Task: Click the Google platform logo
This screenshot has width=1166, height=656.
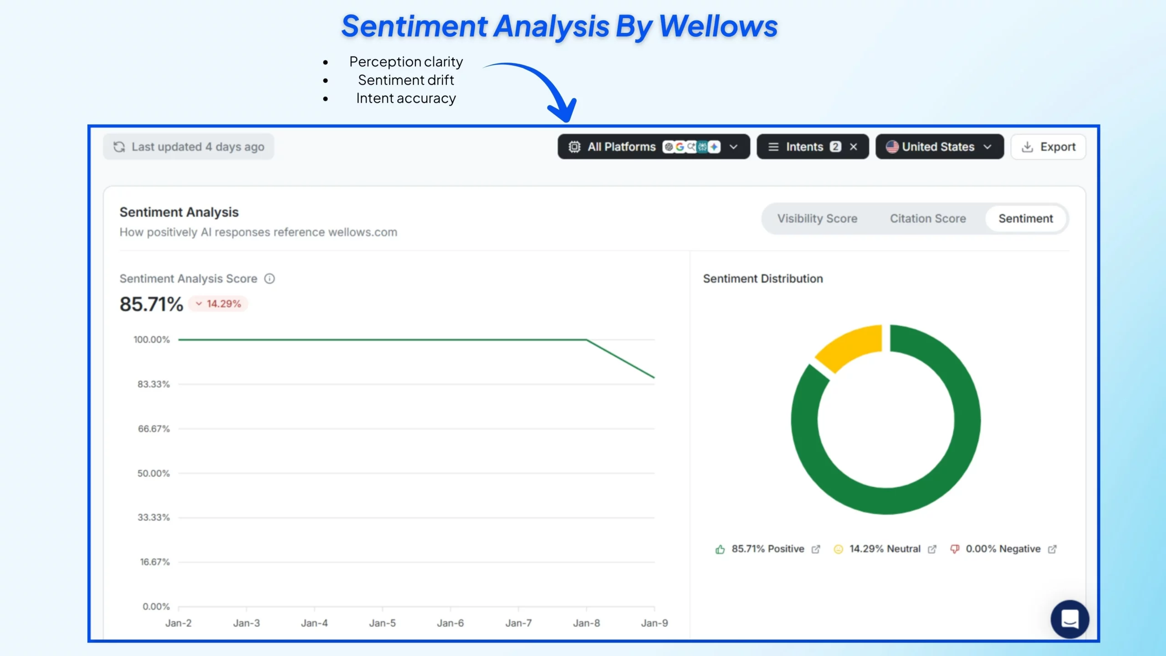Action: click(680, 147)
